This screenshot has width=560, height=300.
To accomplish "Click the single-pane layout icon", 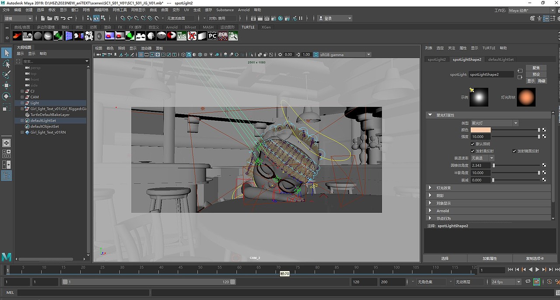I will click(7, 143).
